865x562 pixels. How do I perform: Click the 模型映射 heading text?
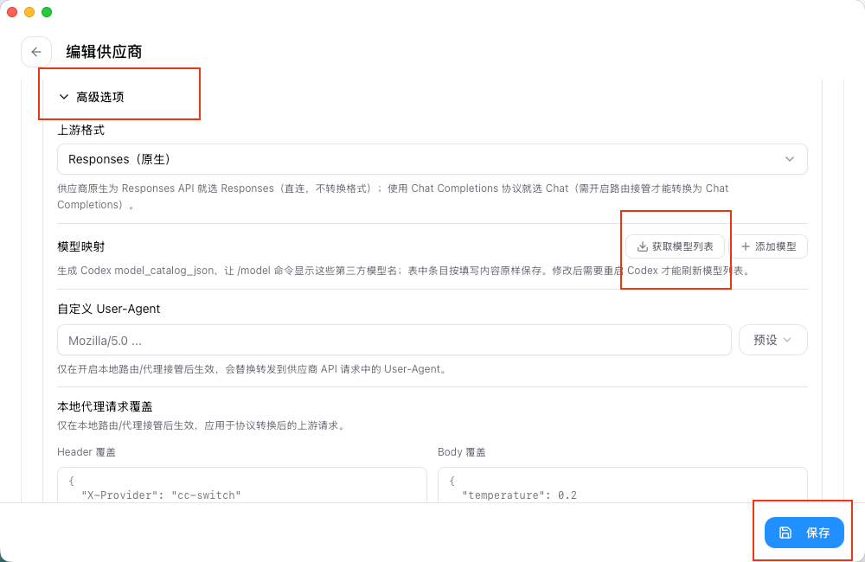click(x=81, y=246)
